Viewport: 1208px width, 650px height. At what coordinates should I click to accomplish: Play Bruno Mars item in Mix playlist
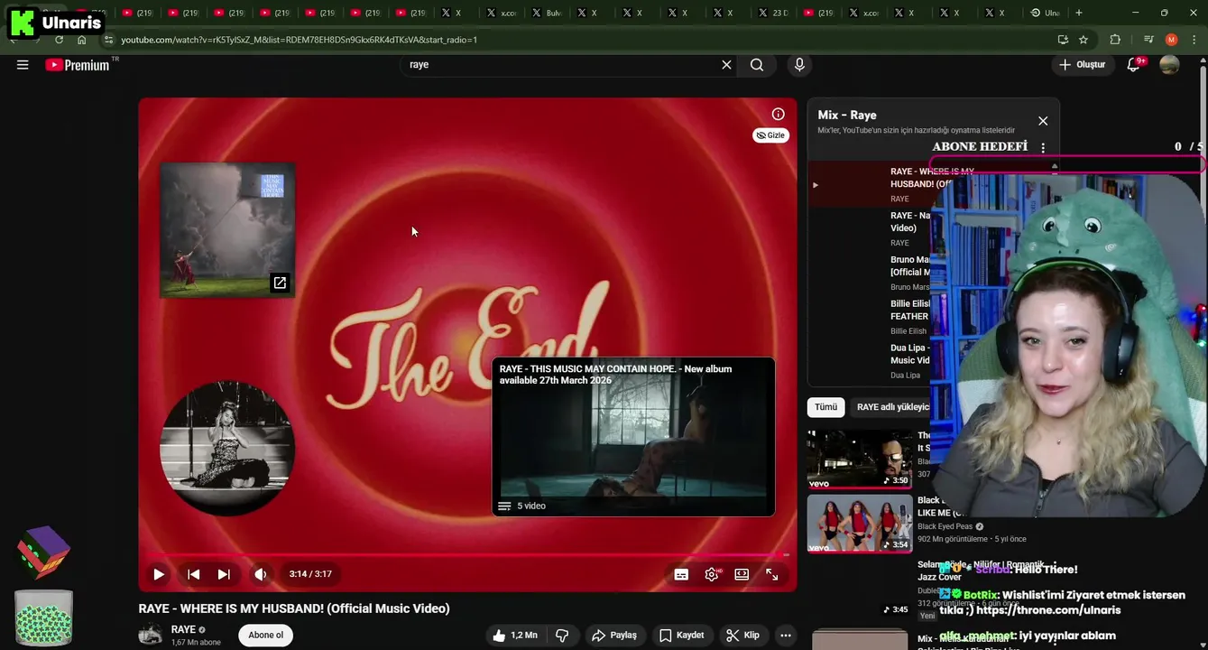871,273
